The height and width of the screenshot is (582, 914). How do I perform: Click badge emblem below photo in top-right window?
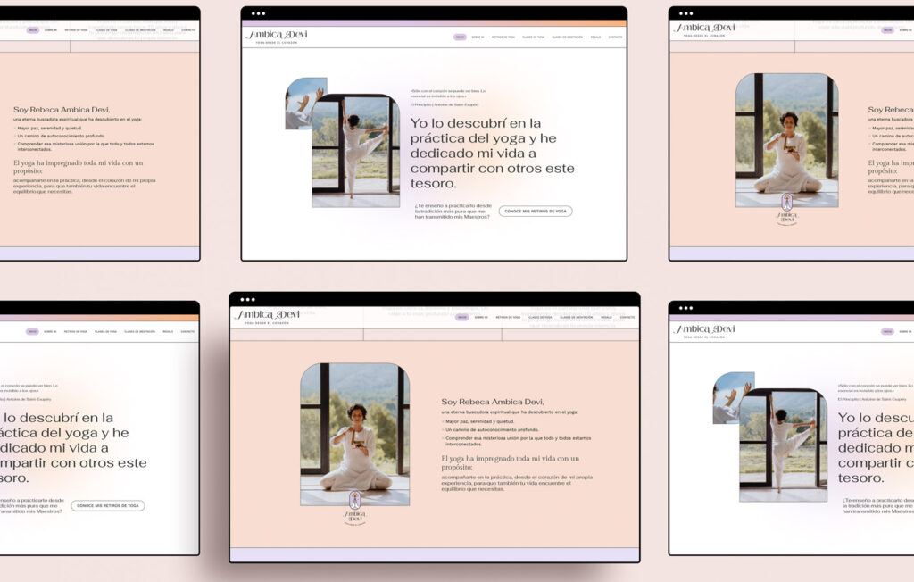pos(787,210)
